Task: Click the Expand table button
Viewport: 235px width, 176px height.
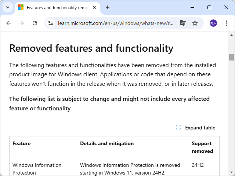Action: [195, 128]
